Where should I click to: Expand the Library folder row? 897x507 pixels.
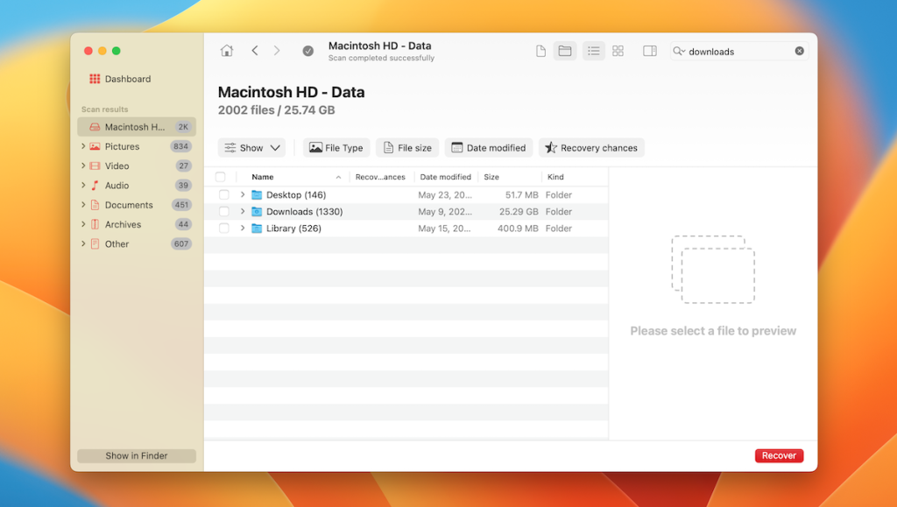(243, 228)
